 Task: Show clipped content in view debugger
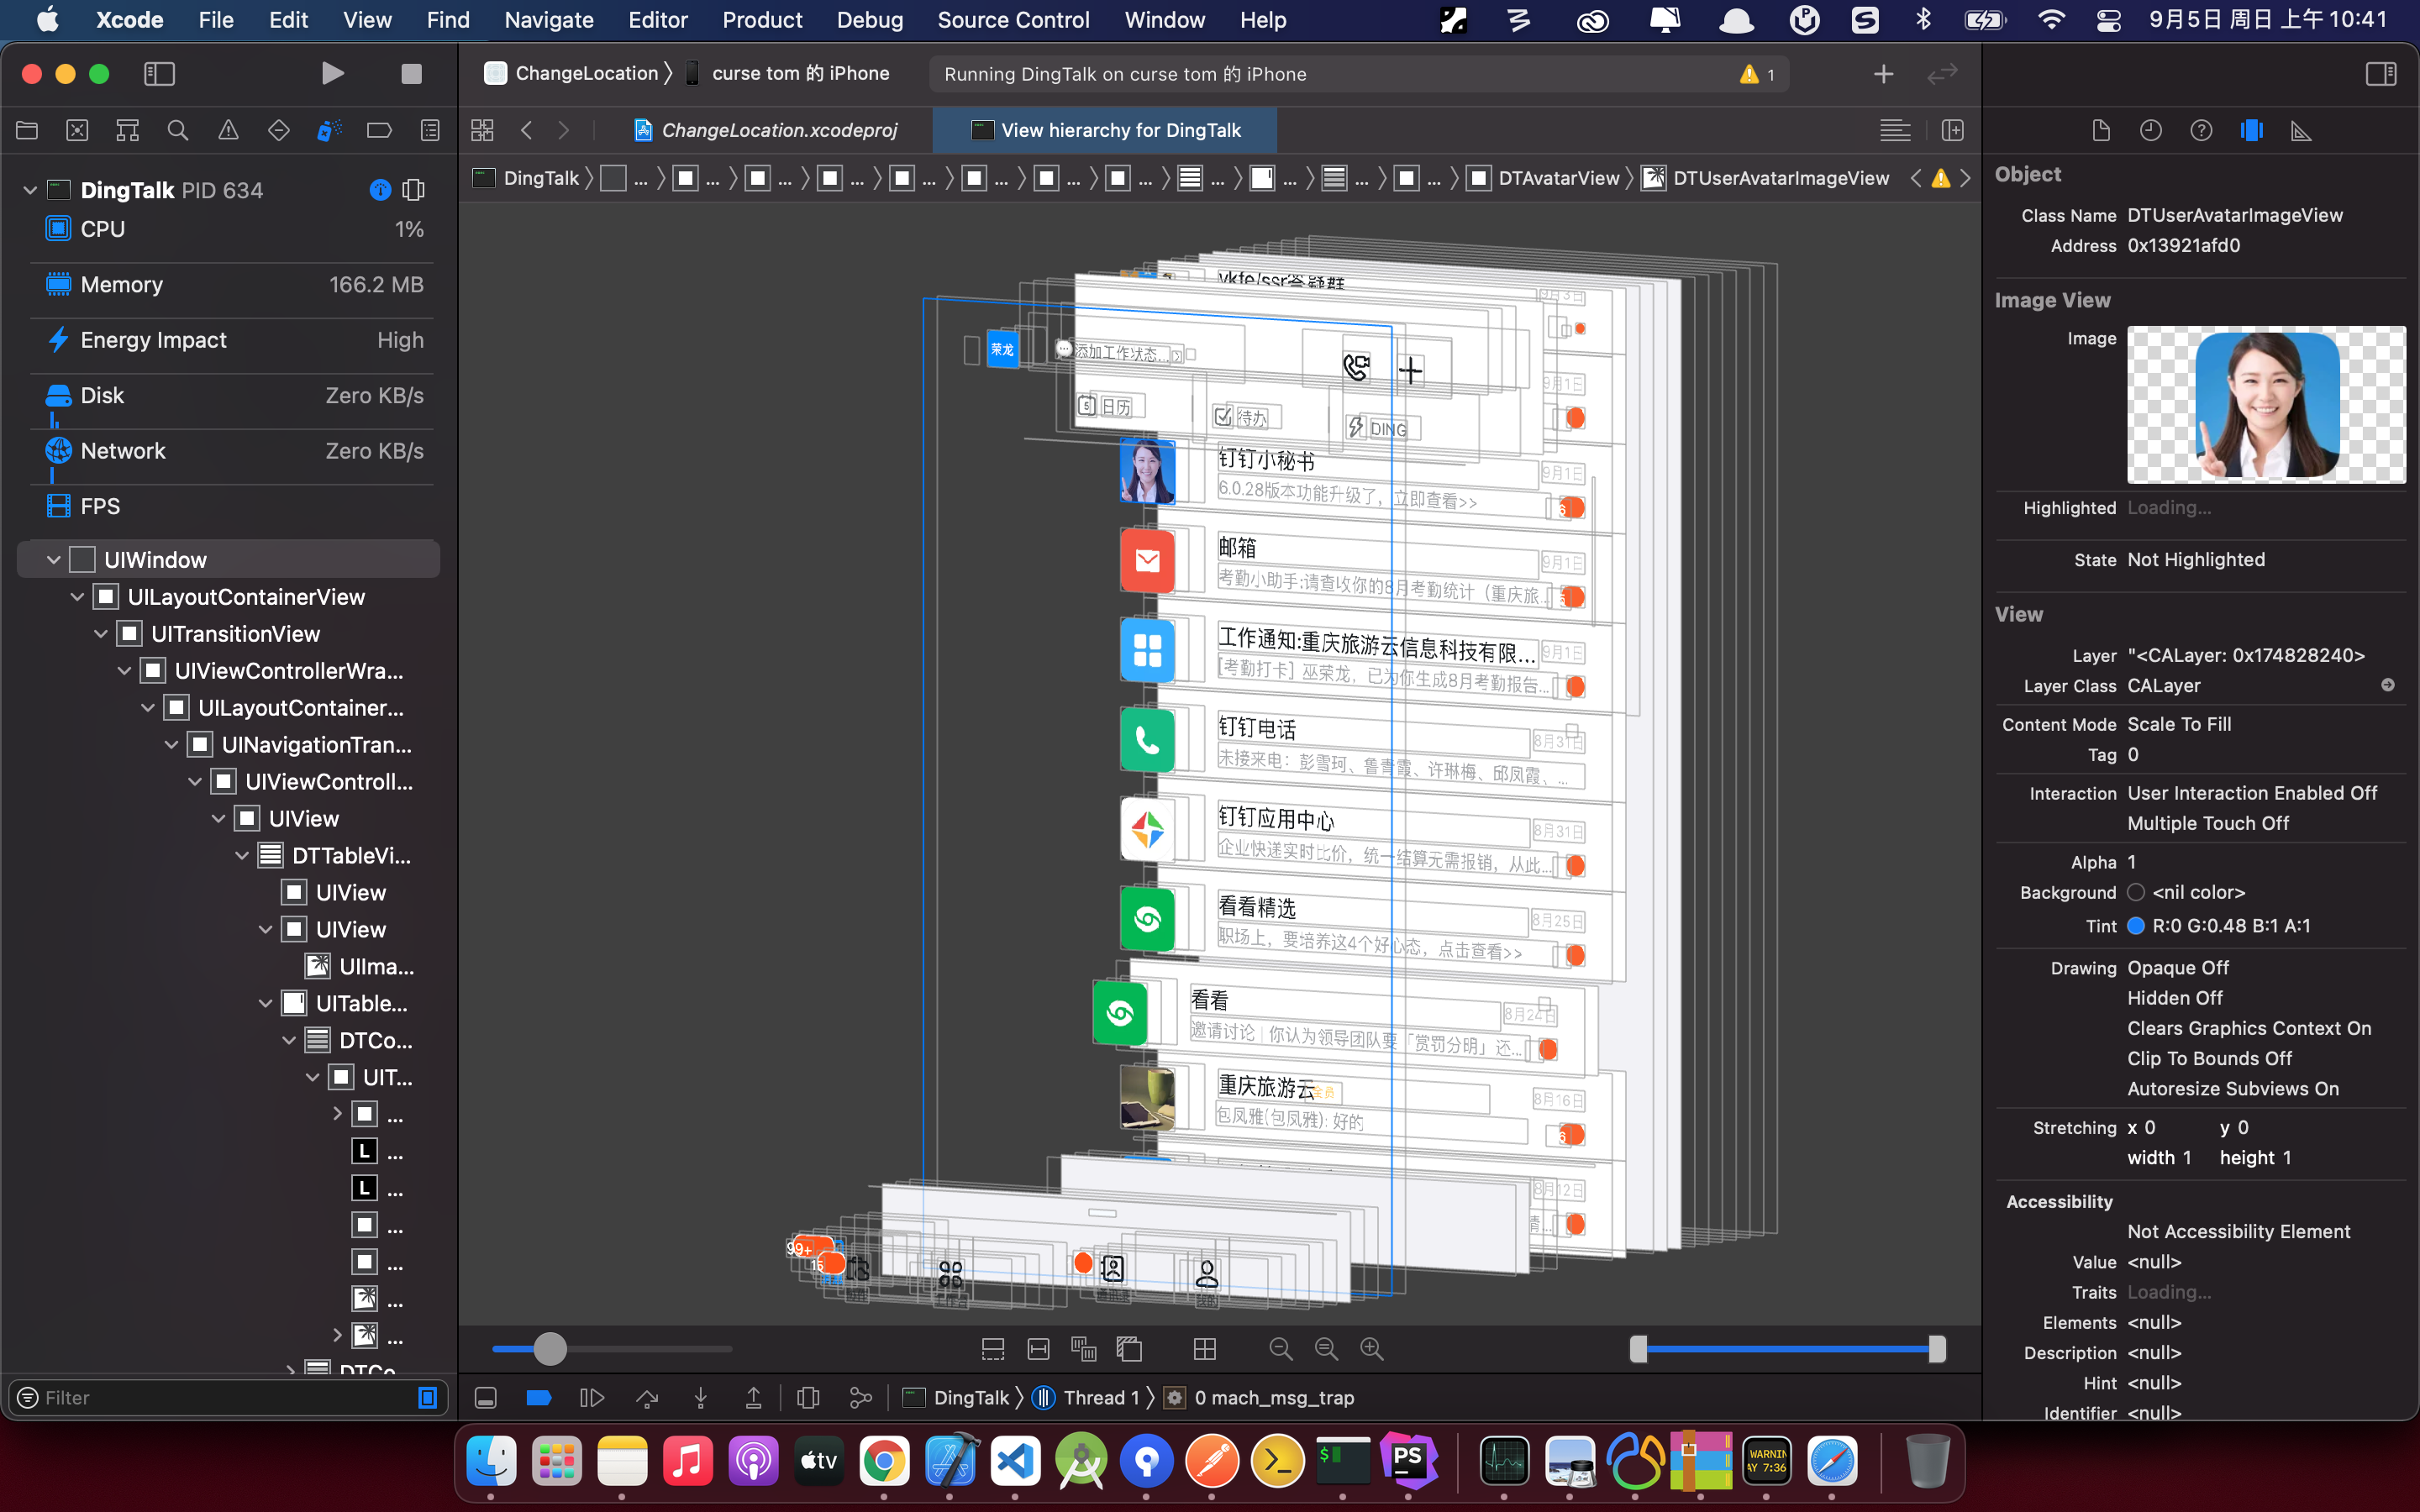click(x=992, y=1349)
